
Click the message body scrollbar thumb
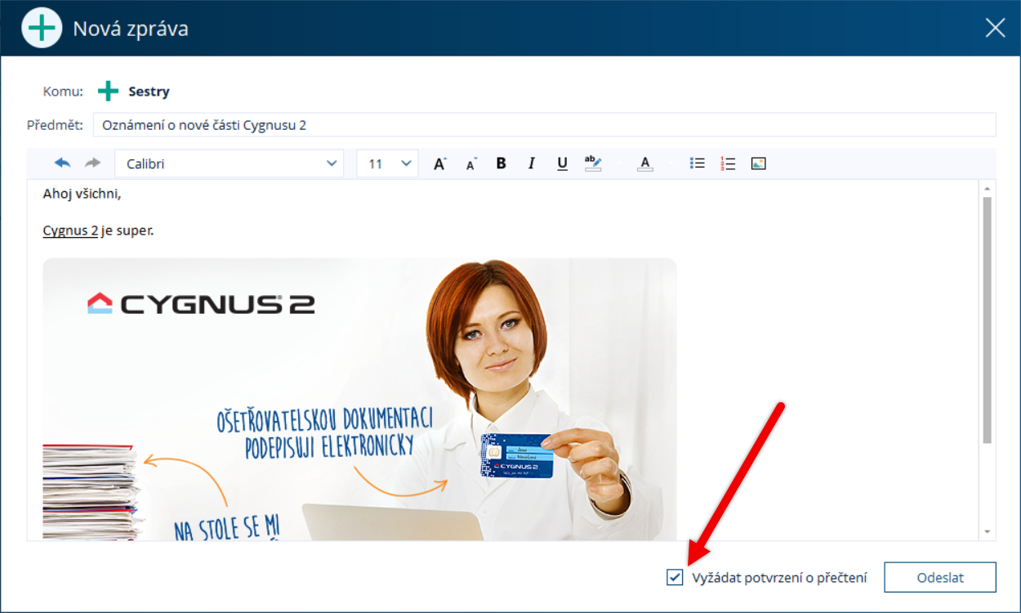987,320
